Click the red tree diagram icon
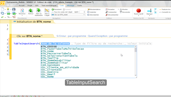This screenshot has width=171, height=97. [14, 17]
